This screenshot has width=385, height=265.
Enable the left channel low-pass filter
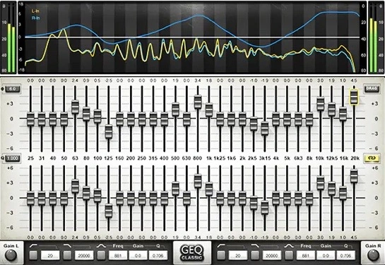[x=68, y=255]
